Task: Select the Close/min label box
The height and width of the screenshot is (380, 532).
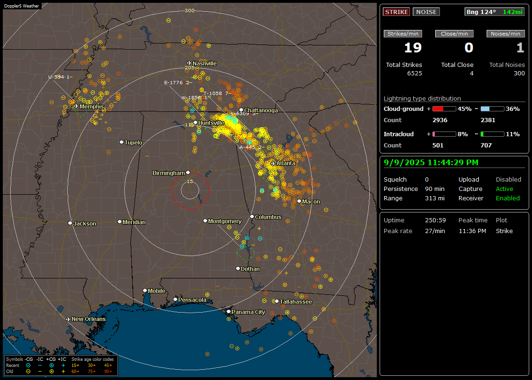Action: click(x=454, y=34)
